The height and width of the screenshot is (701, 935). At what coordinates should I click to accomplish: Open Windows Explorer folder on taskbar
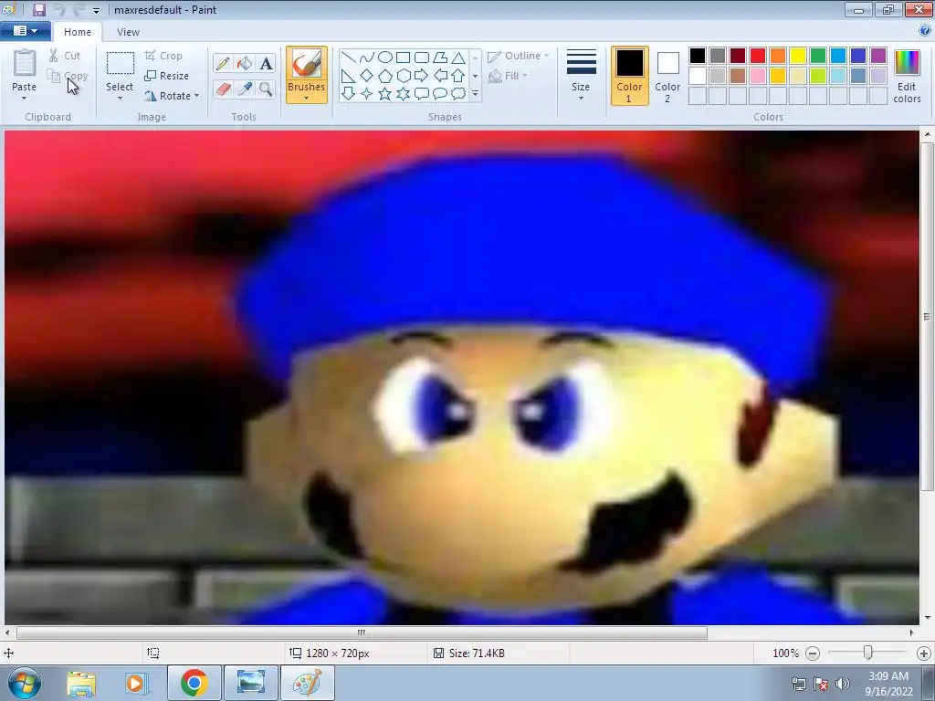[81, 683]
